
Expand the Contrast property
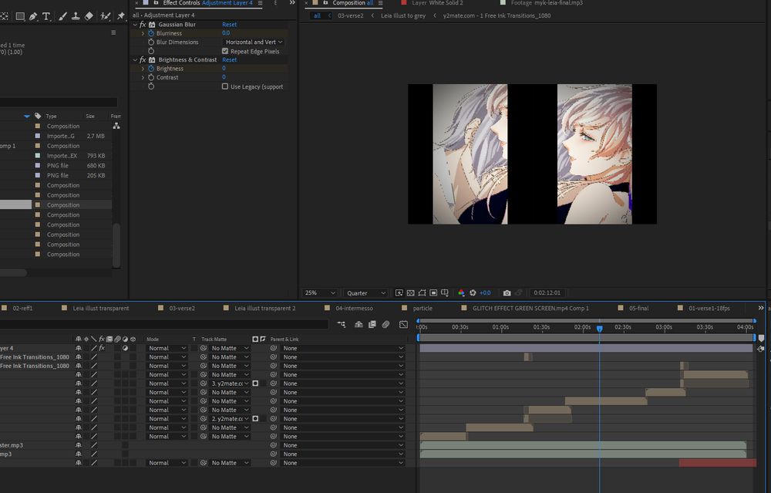[x=143, y=77]
